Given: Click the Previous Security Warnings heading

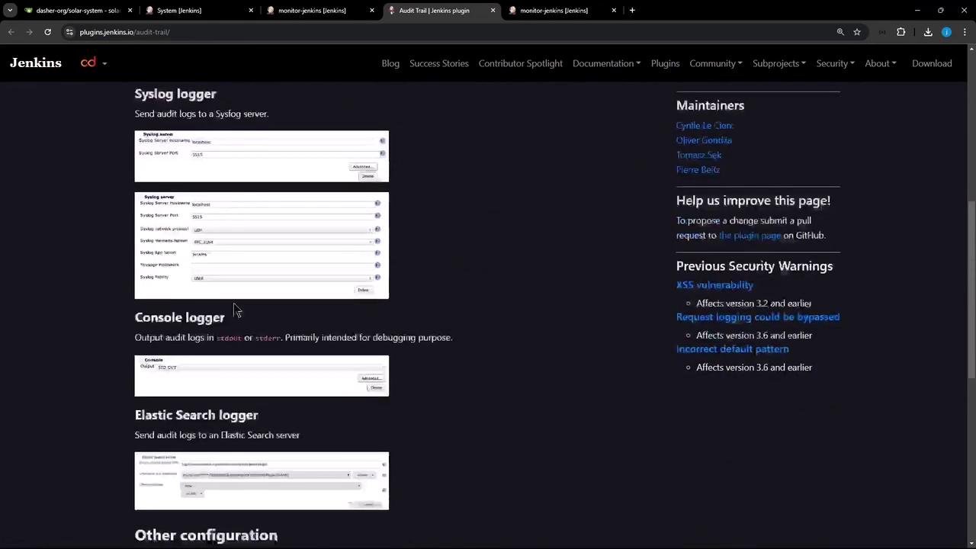Looking at the screenshot, I should point(754,266).
